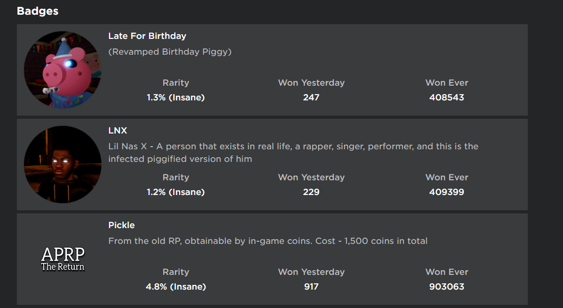The image size is (563, 308).
Task: Select the 1.3% (Insane) rarity value
Action: click(176, 97)
